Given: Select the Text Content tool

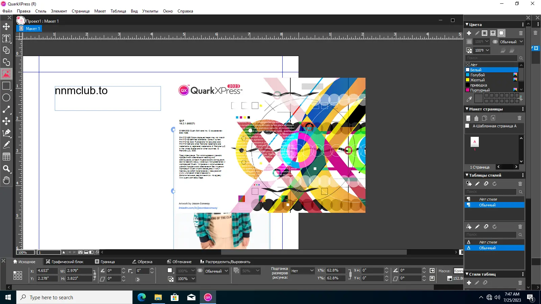Looking at the screenshot, I should 6,39.
